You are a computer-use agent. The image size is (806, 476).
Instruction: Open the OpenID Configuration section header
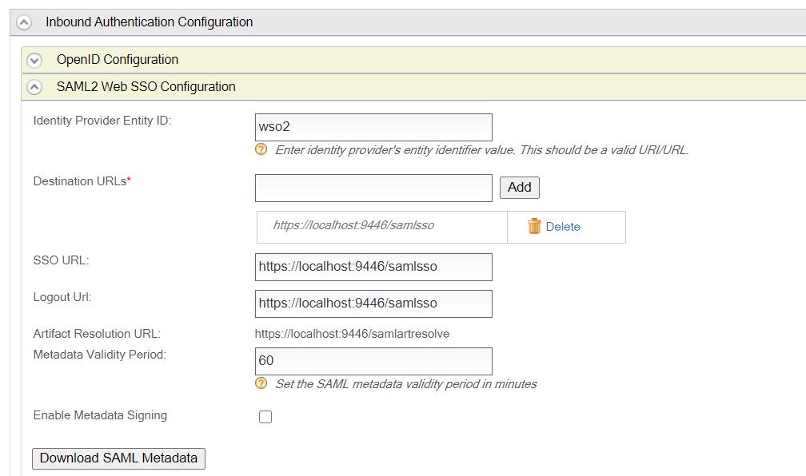coord(118,60)
